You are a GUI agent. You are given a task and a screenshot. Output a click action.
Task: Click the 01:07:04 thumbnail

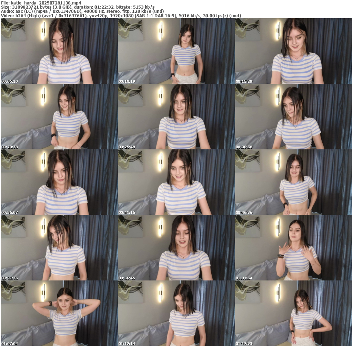pos(59,313)
